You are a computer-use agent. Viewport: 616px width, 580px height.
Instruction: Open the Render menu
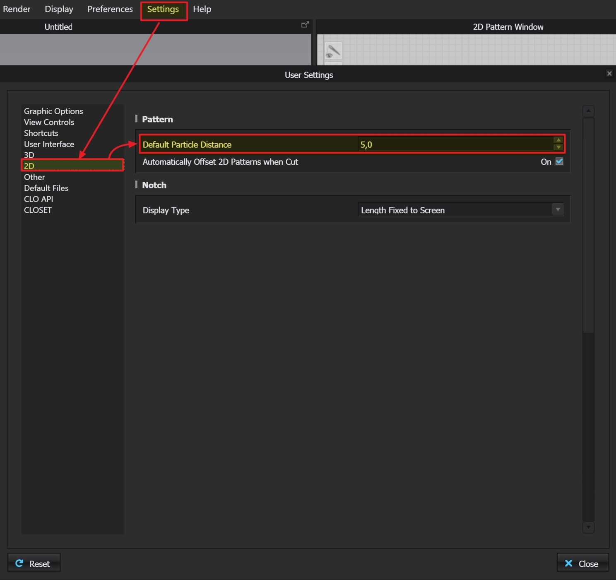[17, 9]
